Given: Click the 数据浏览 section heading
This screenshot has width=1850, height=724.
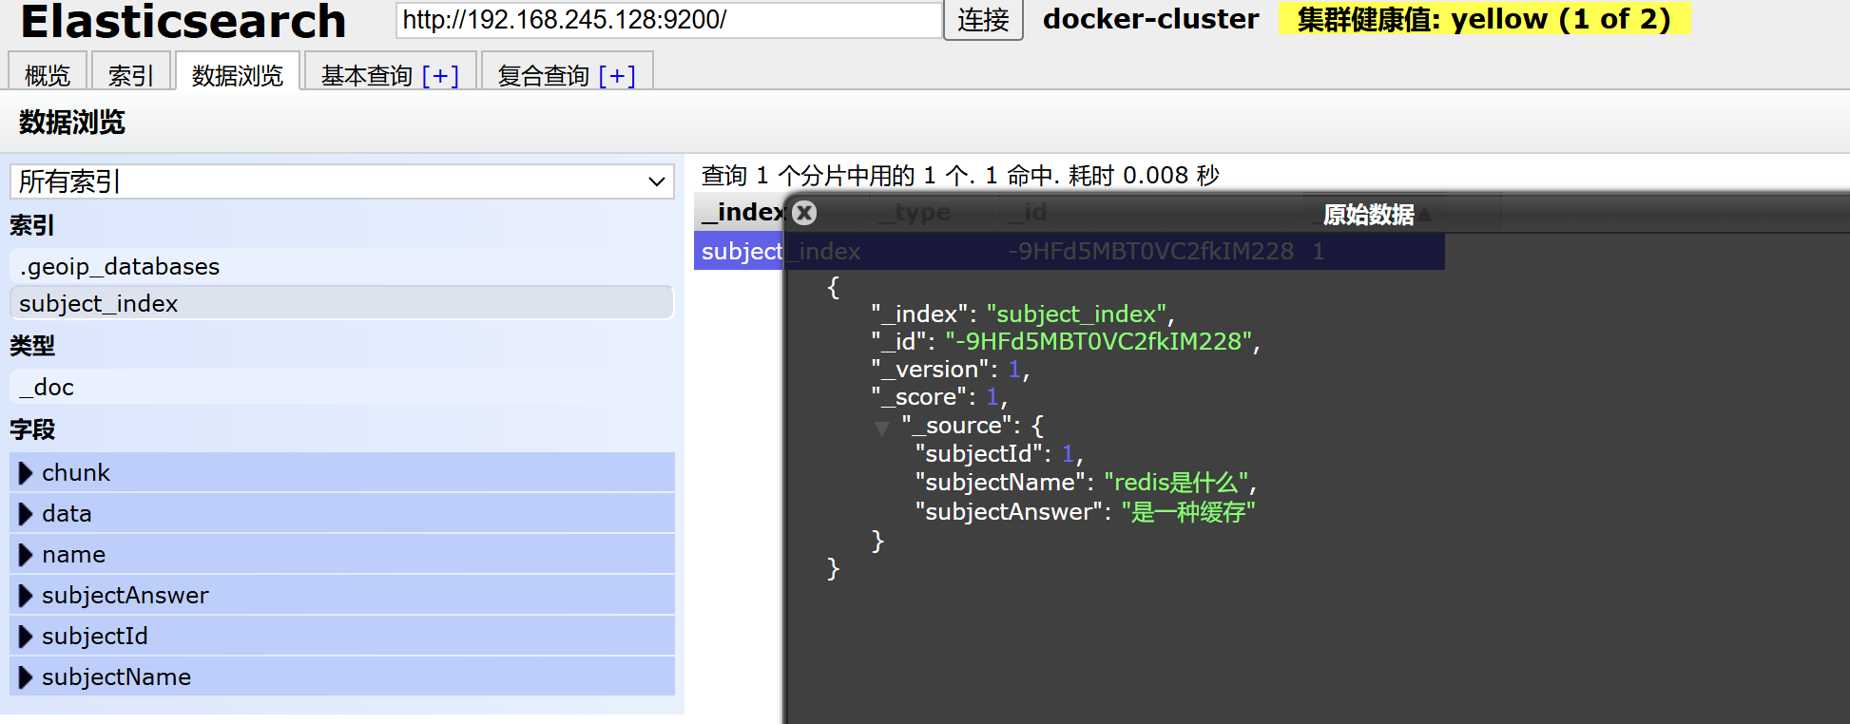Looking at the screenshot, I should (72, 123).
